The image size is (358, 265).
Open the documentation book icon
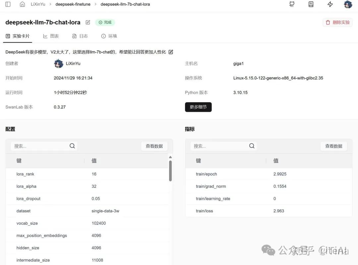[x=311, y=4]
